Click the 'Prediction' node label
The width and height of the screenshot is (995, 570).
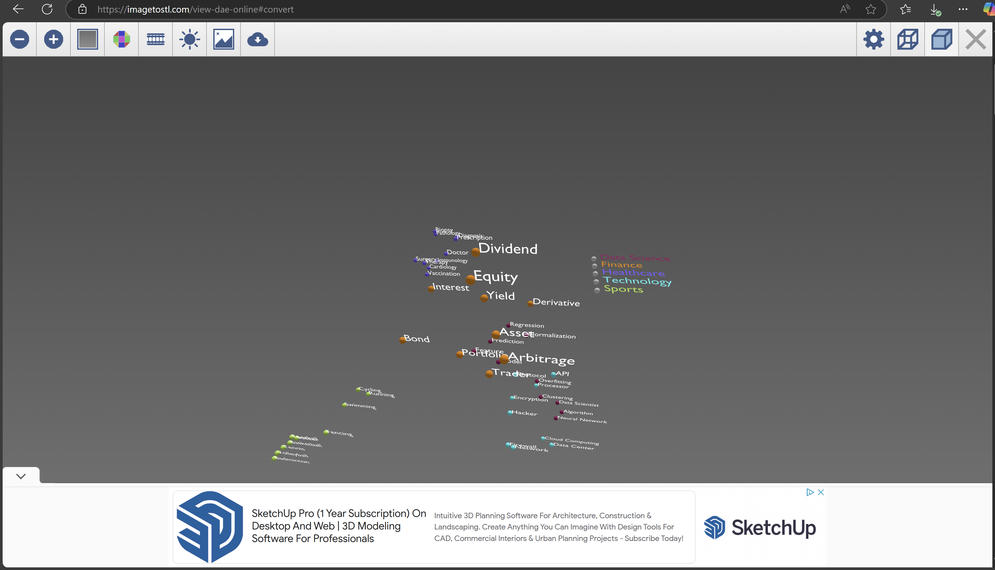(508, 341)
